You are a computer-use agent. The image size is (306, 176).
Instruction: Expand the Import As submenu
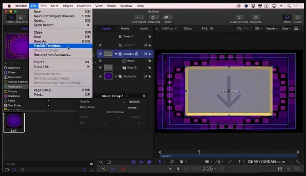click(x=61, y=67)
